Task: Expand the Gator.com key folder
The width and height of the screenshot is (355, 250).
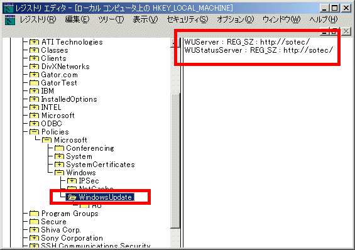Action: (34, 74)
